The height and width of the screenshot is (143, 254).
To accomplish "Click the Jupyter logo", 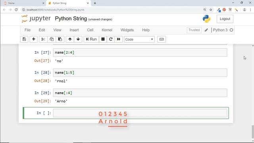I will coord(36,19).
